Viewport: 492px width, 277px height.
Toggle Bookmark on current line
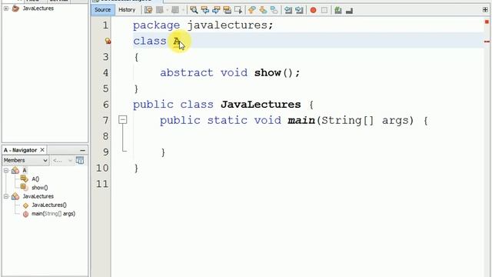pos(274,10)
